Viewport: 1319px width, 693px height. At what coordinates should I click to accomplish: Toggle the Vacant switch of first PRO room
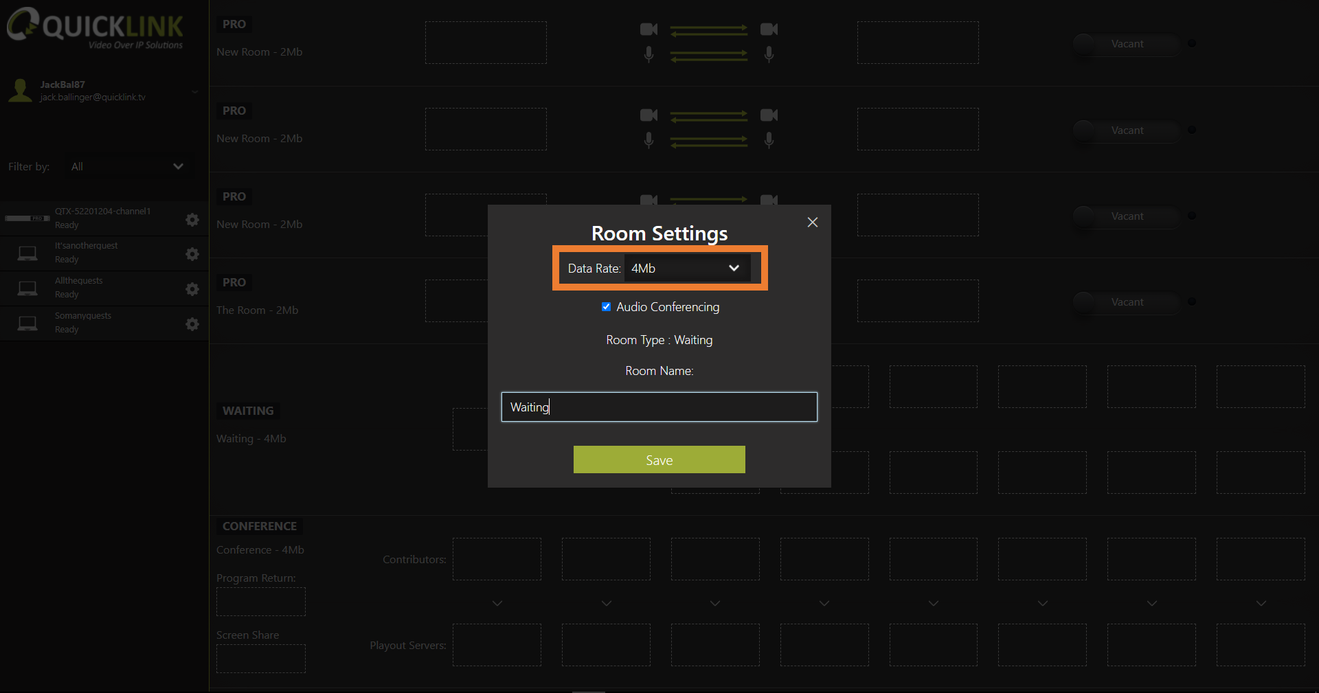click(1125, 44)
